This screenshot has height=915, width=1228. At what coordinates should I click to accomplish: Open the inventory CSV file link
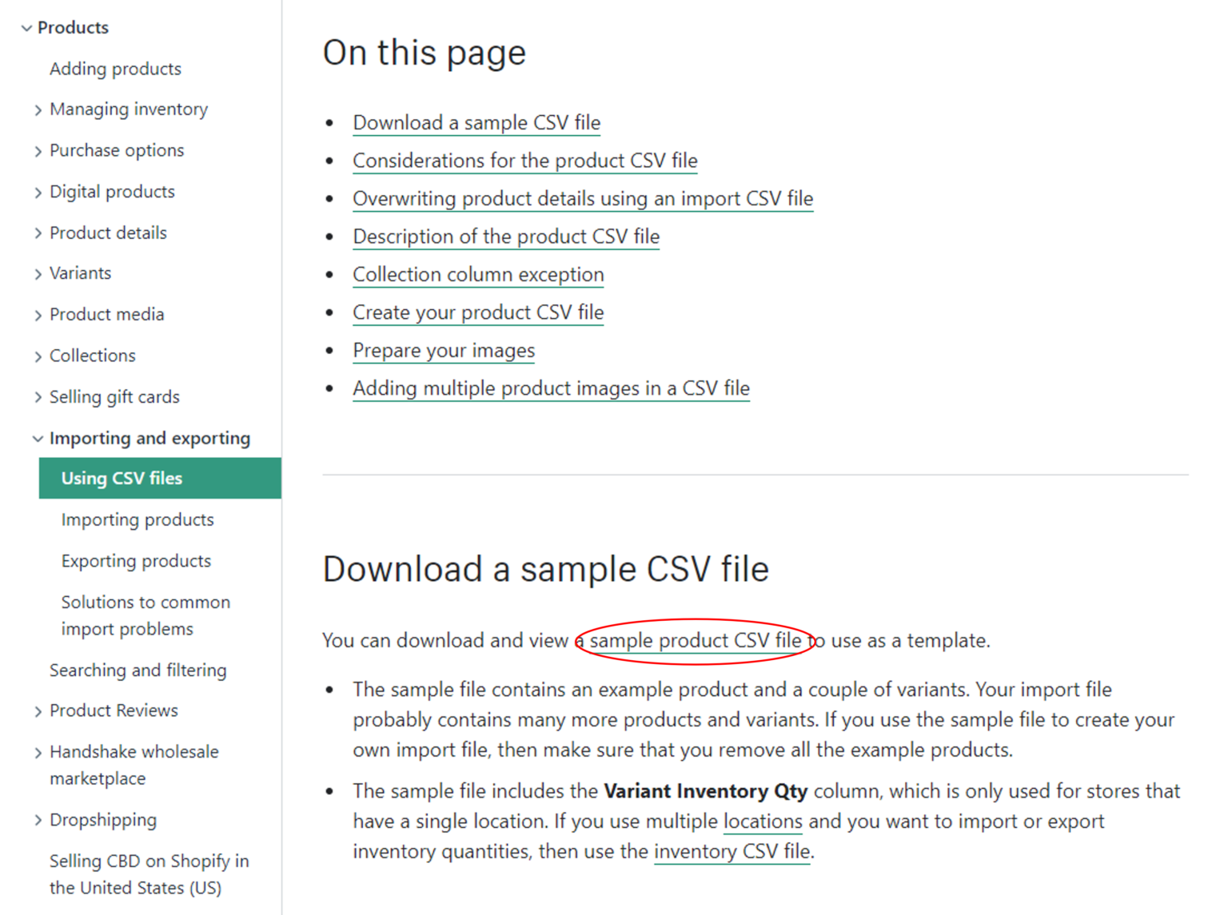[730, 851]
